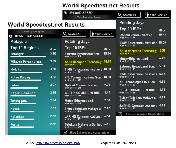Image resolution: width=176 pixels, height=148 pixels.
Task: Select the Labuan region row
Action: [x=33, y=86]
